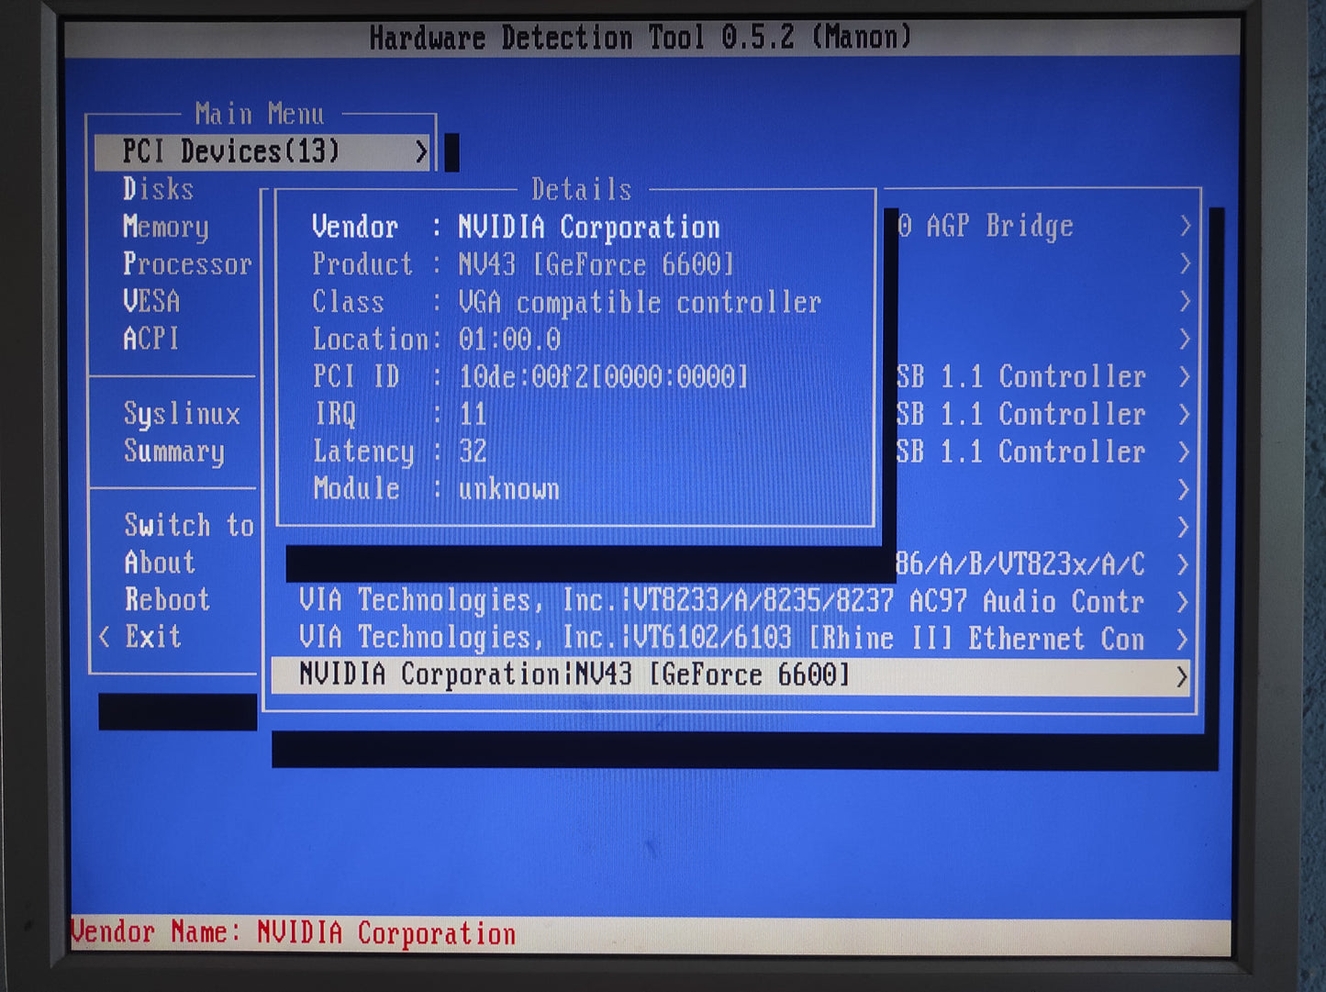Click Exit to leave the tool
This screenshot has width=1326, height=992.
click(152, 636)
